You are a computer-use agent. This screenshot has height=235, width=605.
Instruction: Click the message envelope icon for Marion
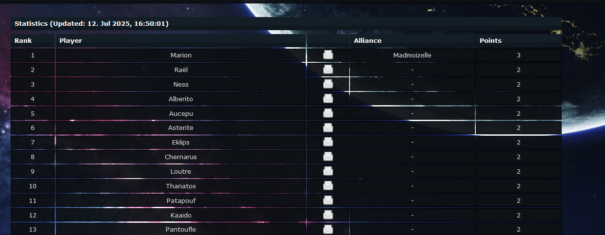[328, 55]
